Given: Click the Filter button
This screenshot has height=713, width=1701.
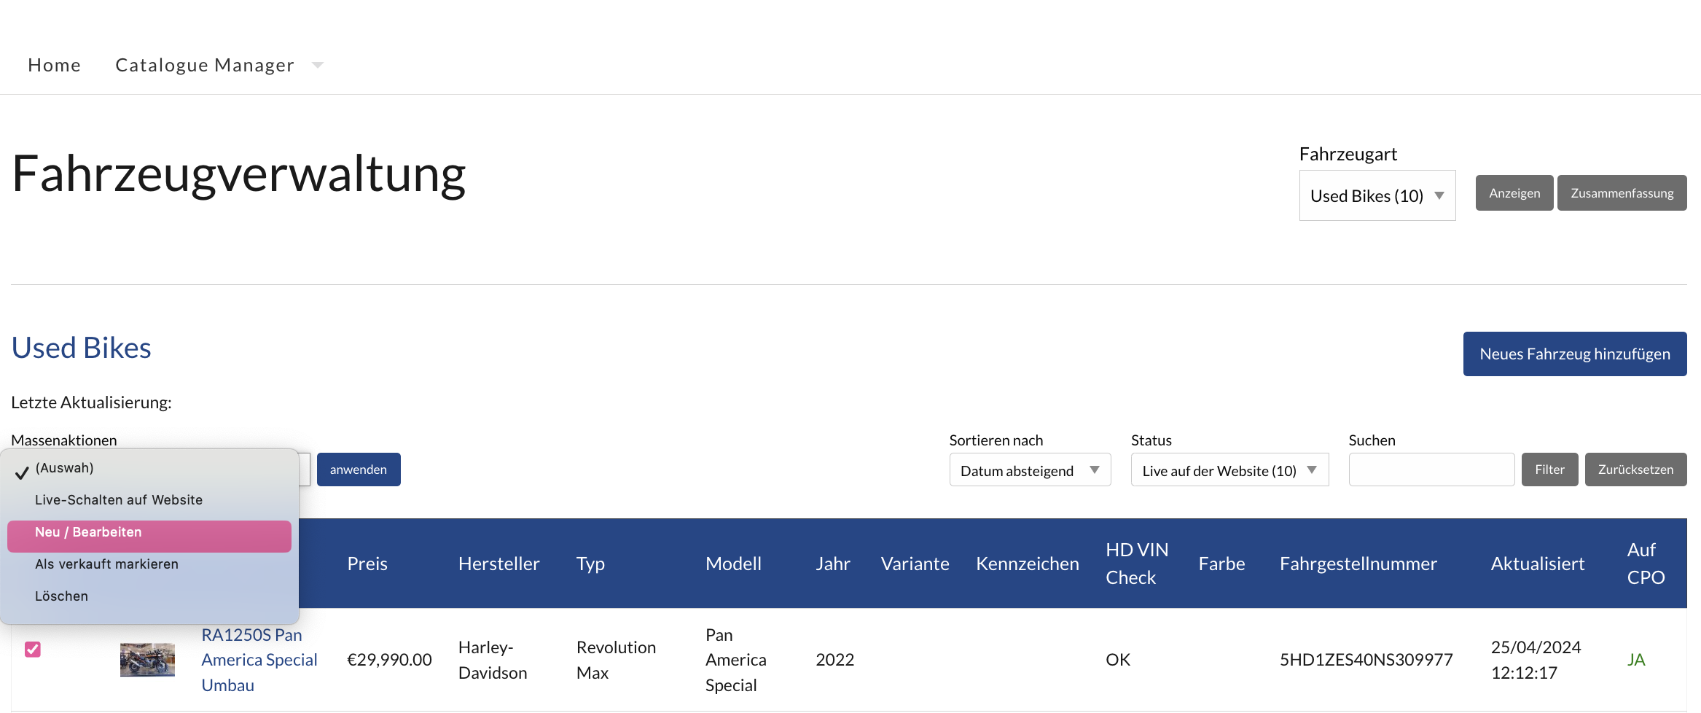Looking at the screenshot, I should 1549,470.
